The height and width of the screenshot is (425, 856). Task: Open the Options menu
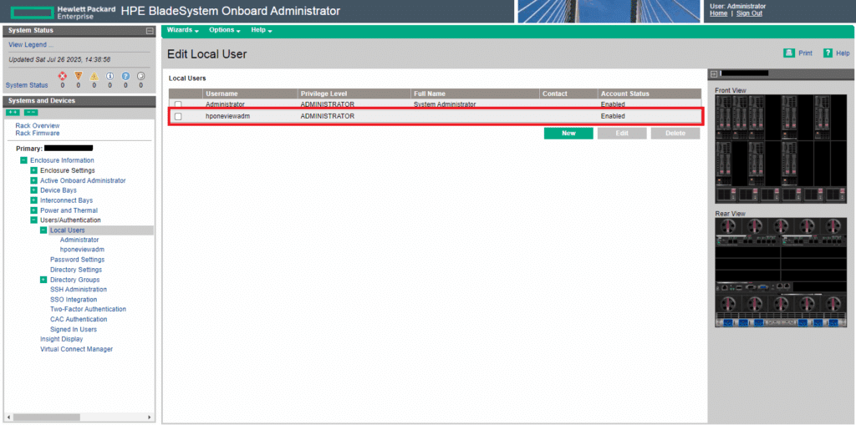(x=224, y=31)
